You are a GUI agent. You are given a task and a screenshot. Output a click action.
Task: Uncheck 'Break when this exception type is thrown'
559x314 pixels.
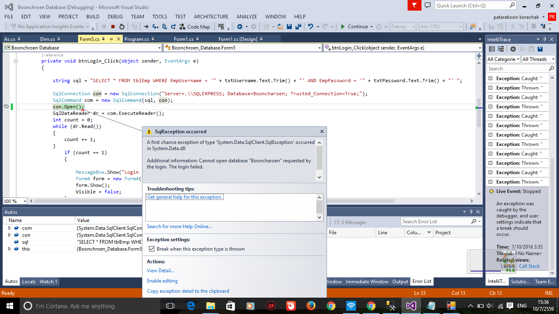[x=151, y=249]
